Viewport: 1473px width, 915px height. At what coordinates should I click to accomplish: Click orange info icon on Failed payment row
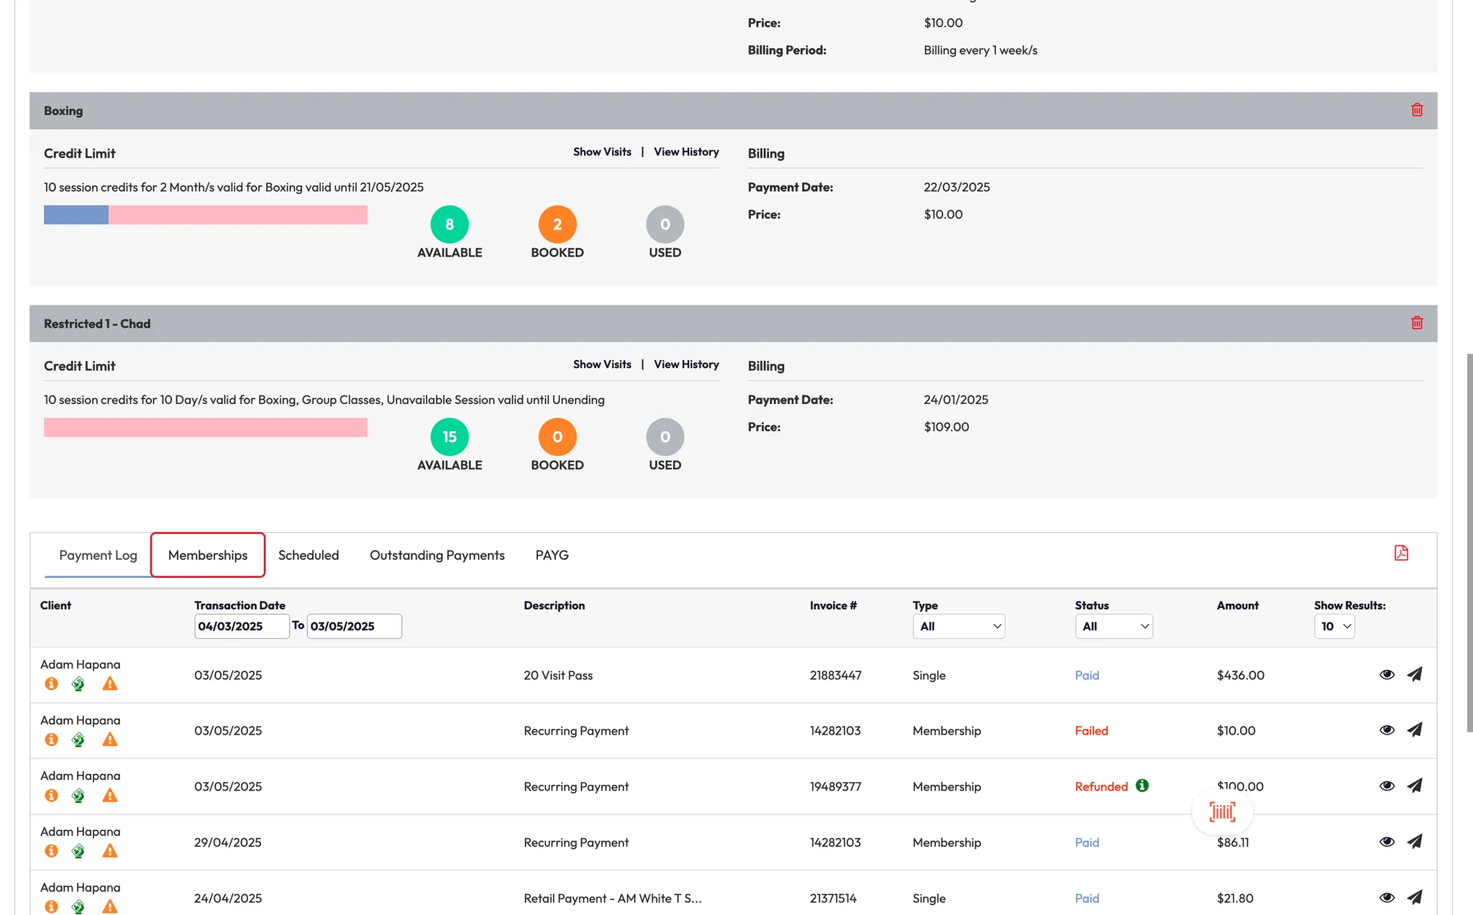51,739
